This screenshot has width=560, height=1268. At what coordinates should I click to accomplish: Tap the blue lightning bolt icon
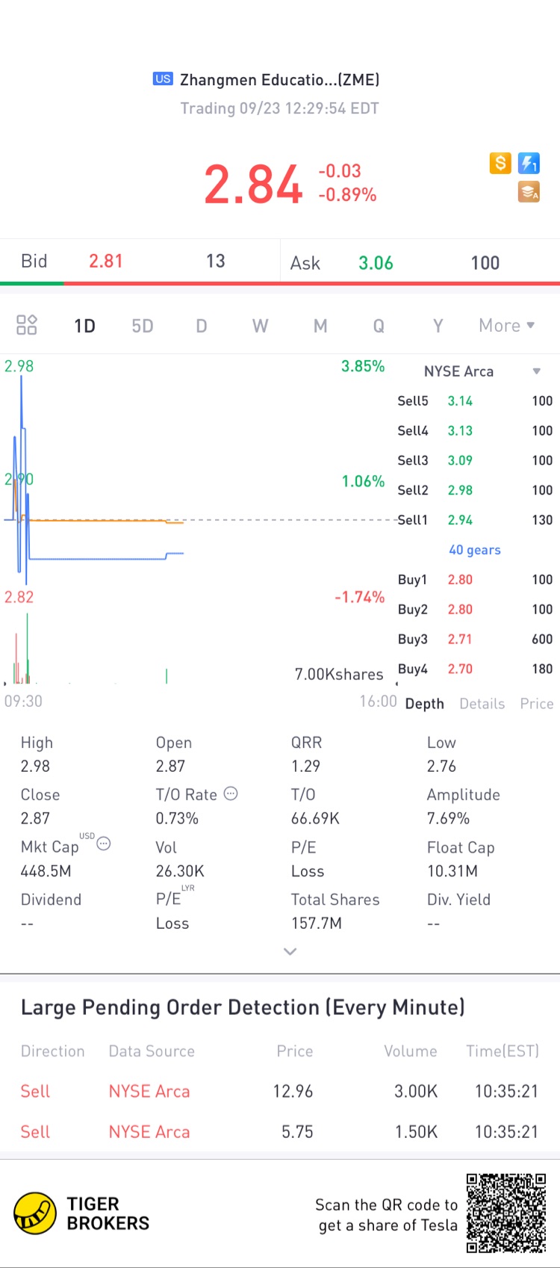529,163
